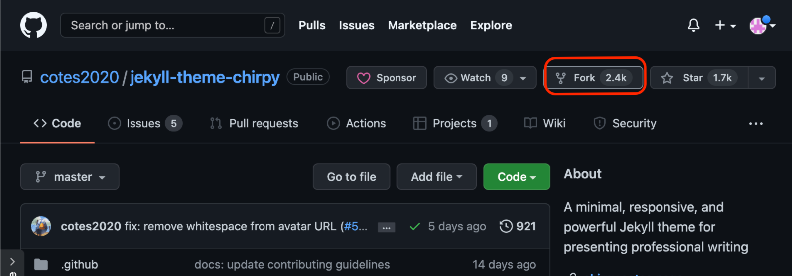Viewport: 793px width, 276px height.
Task: Focus the Search or jump to field
Action: (172, 25)
